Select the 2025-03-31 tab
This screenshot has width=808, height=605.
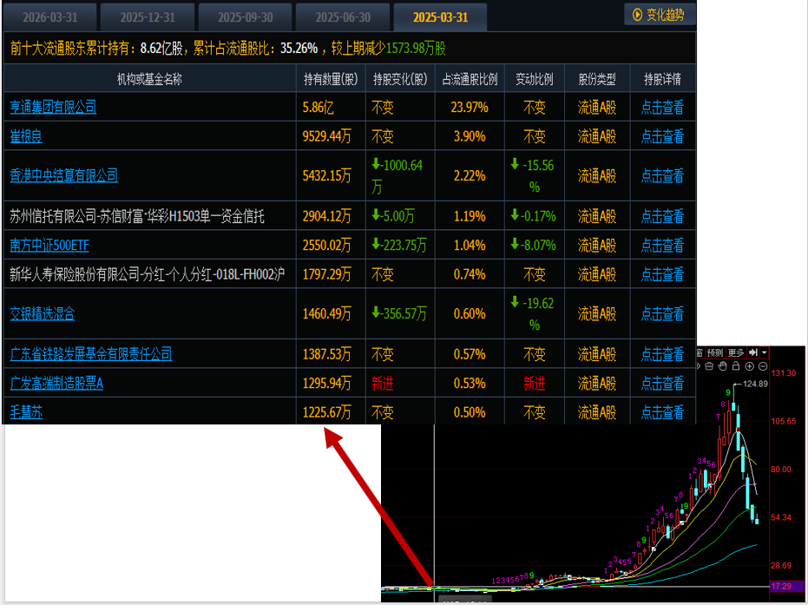tap(441, 17)
